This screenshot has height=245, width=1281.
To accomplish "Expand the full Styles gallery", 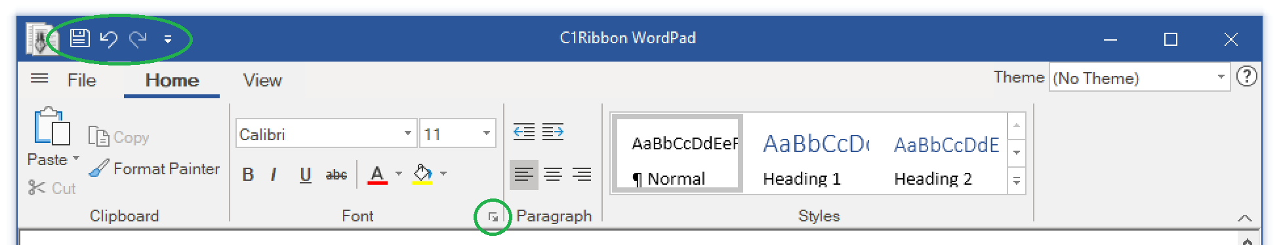I will coord(1017,180).
